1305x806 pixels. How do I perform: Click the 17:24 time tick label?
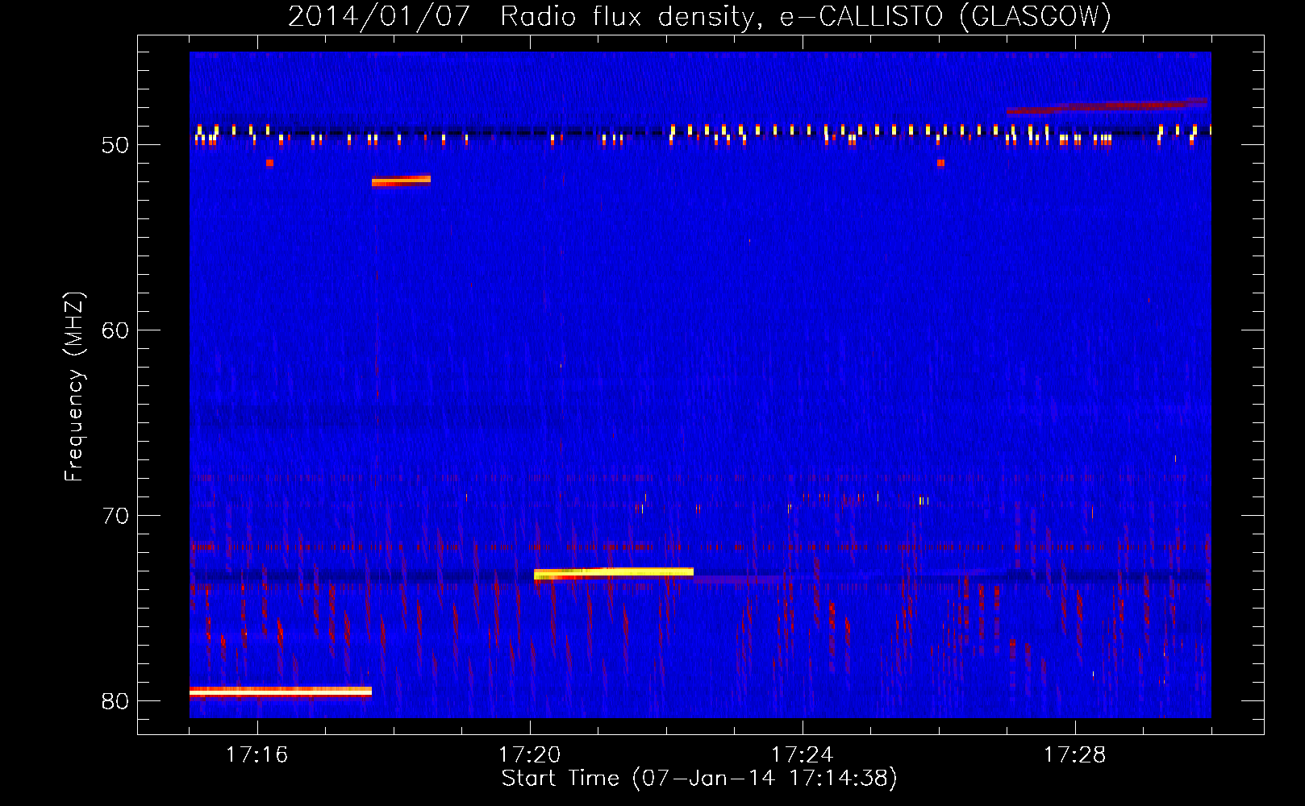click(803, 755)
